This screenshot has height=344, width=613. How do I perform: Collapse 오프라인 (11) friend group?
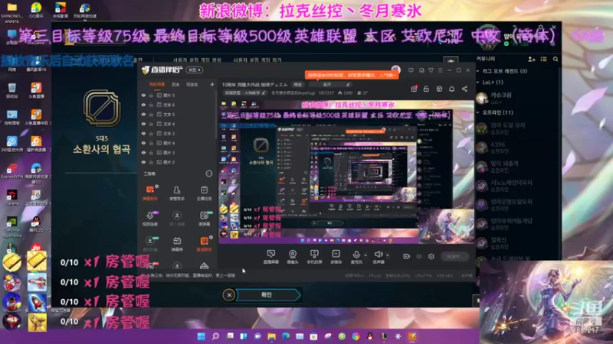point(477,112)
